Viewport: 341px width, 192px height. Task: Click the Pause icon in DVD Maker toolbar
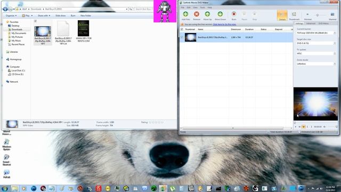pos(244,14)
